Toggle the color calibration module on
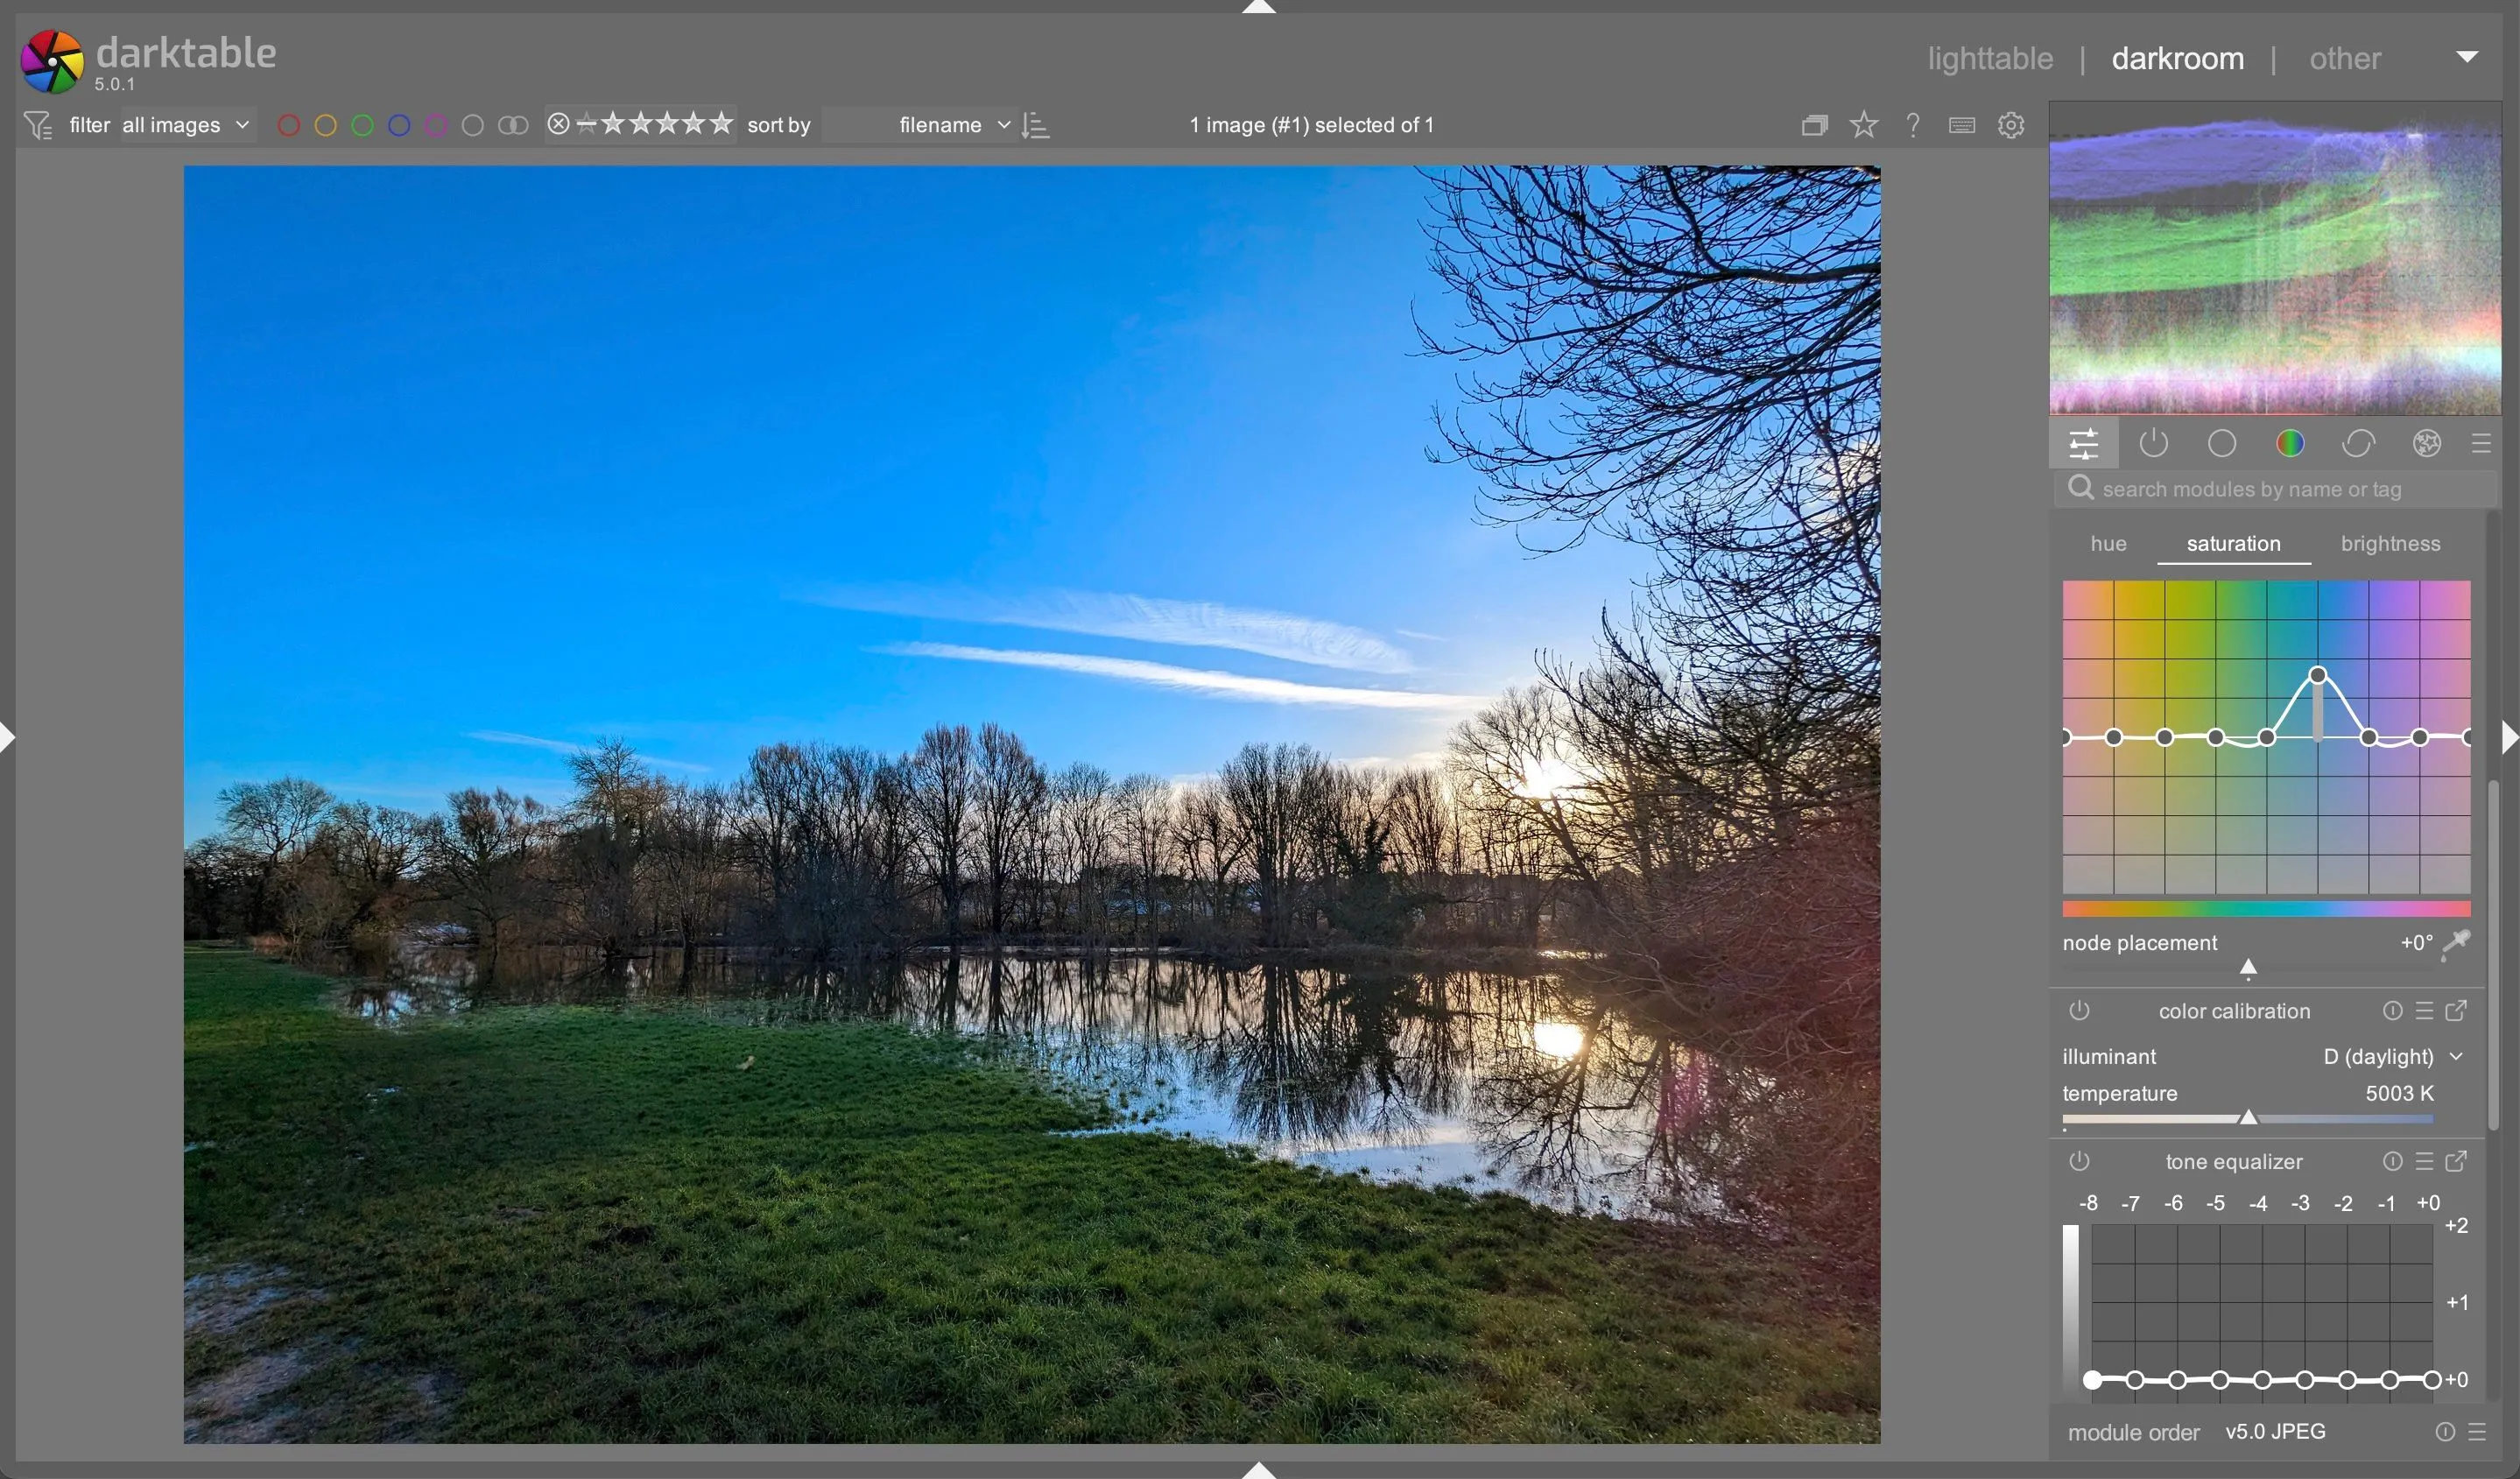The image size is (2520, 1479). point(2080,1011)
